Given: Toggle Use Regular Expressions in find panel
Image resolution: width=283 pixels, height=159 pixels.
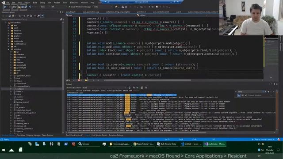Looking at the screenshot, I should [246, 95].
